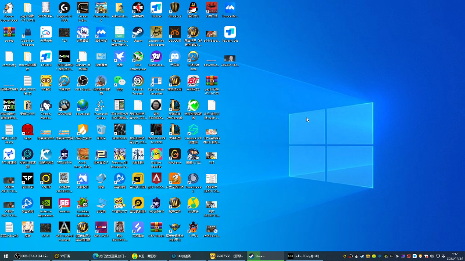
Task: Select the Overcooked 2 desktop icon
Action: (101, 12)
